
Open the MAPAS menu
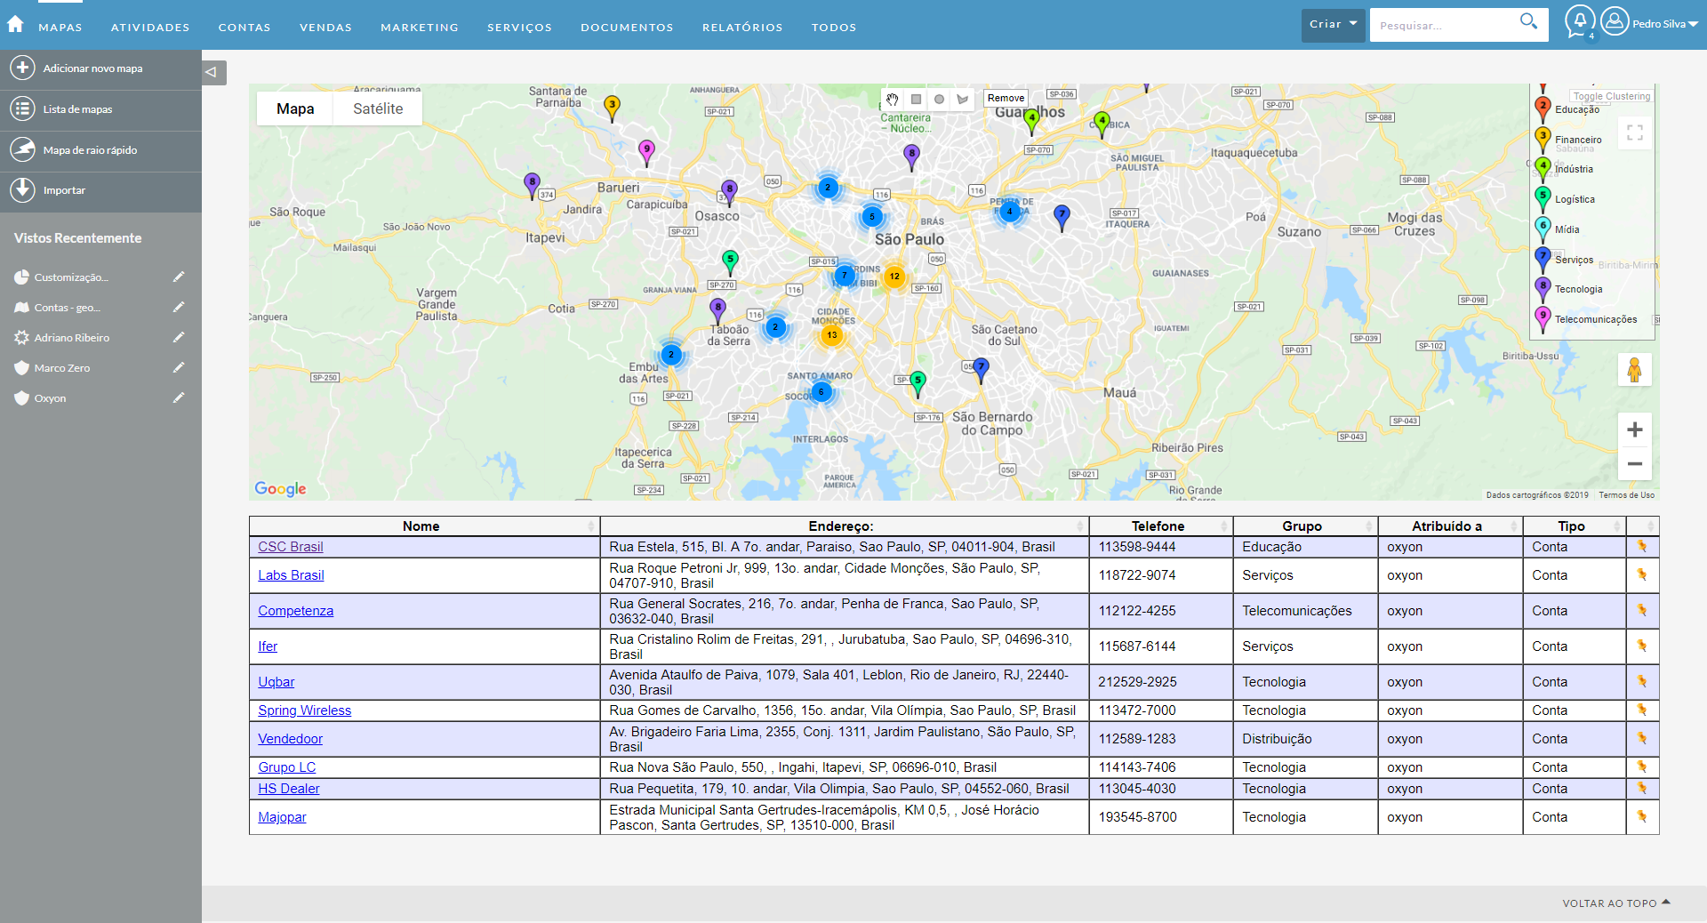coord(60,28)
